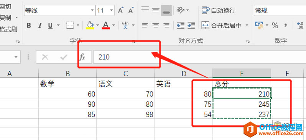Screen dimensions: 306x140
Task: Click the 剪切 cut button
Action: point(5,6)
